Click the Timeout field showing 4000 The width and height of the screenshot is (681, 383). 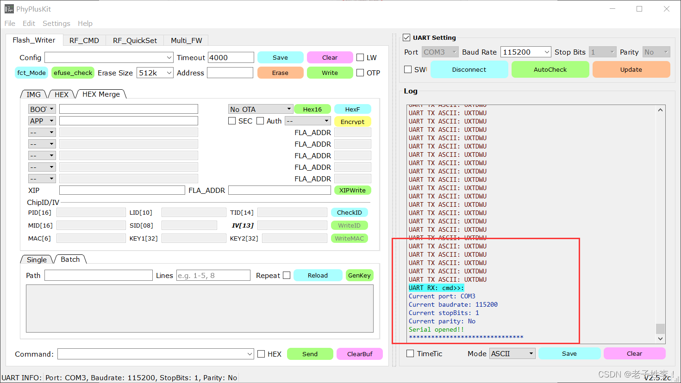(x=231, y=57)
